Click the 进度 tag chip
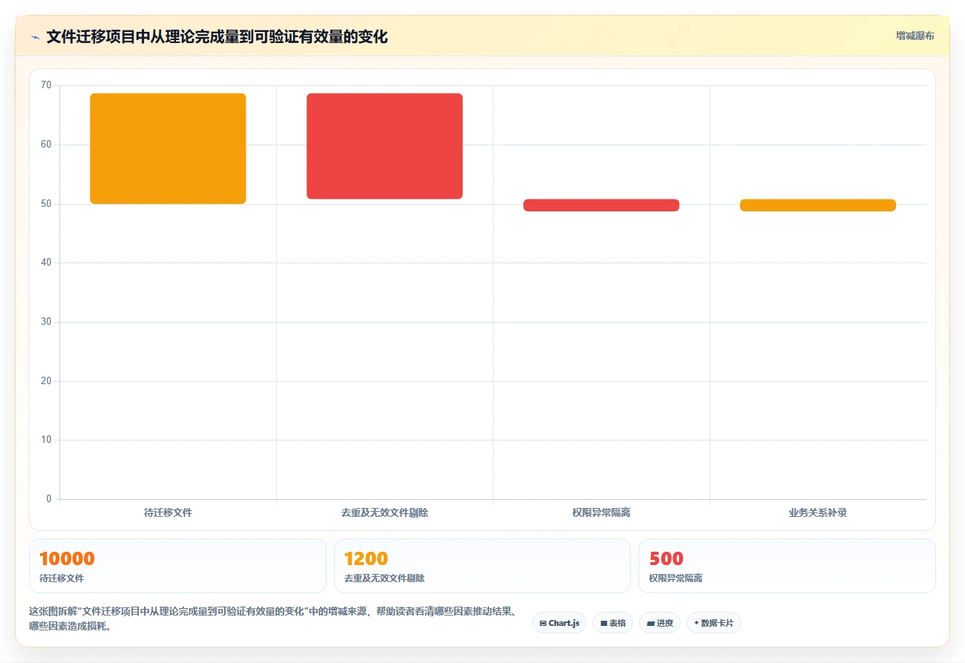Screen dimensions: 965x663 [659, 623]
